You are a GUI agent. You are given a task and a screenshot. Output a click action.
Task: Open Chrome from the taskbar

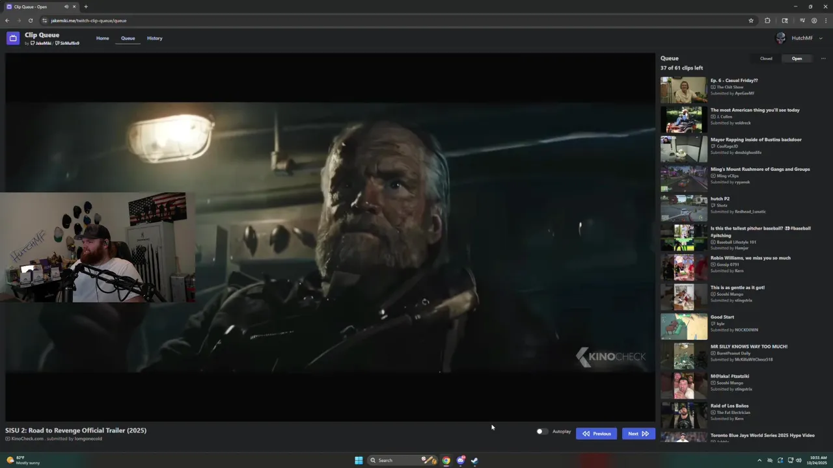tap(446, 460)
